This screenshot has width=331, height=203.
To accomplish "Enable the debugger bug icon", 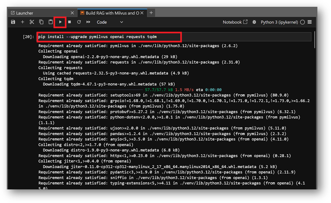I will (254, 22).
